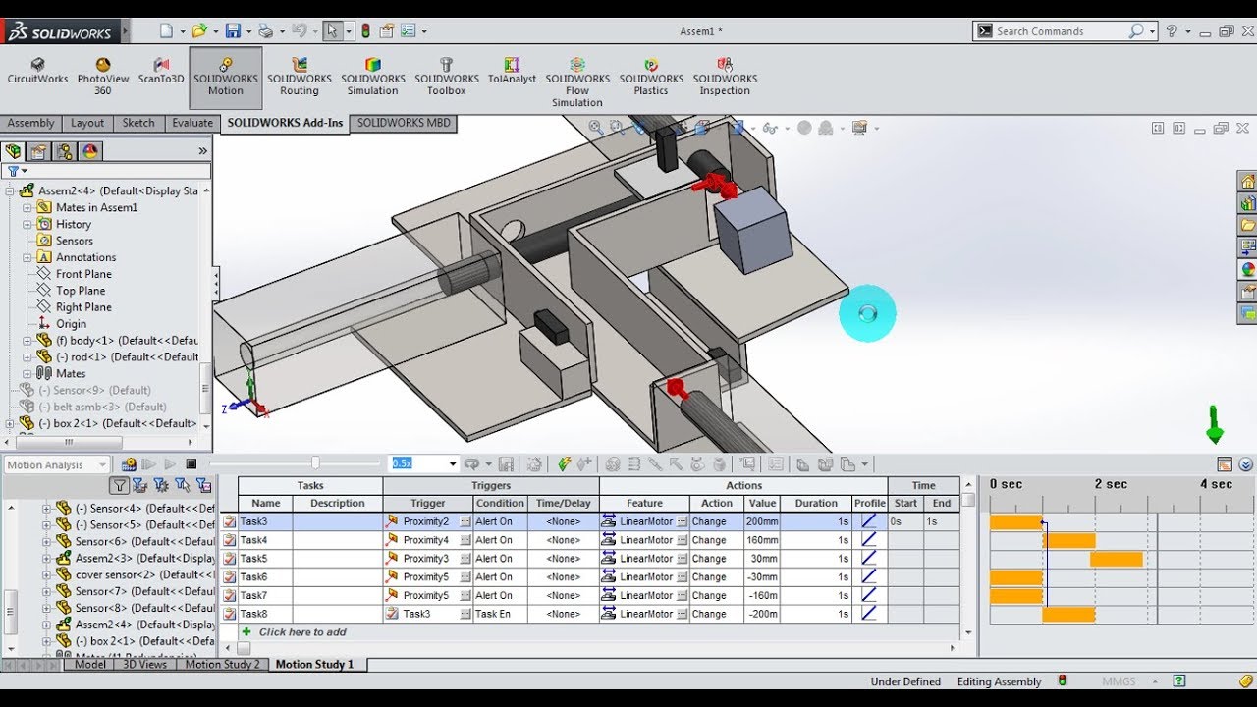Open the Options icon in top toolbar

pos(409,31)
